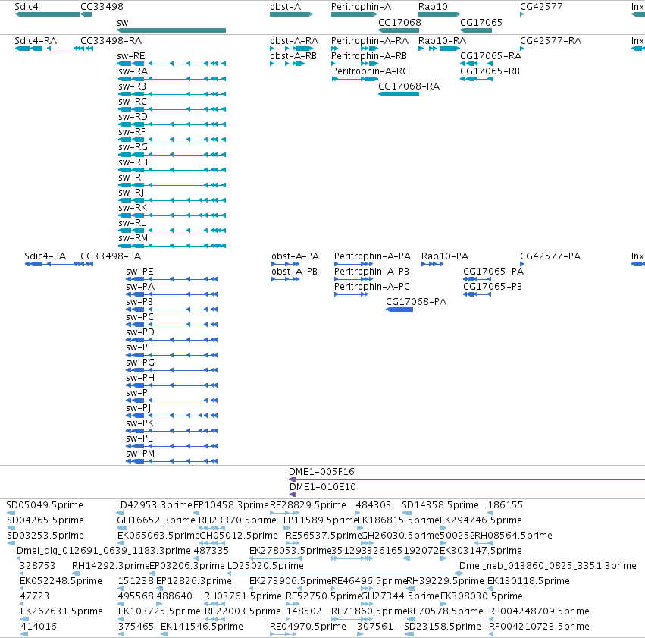The height and width of the screenshot is (638, 645).
Task: Select transcript obst-A-RB
Action: pos(287,64)
